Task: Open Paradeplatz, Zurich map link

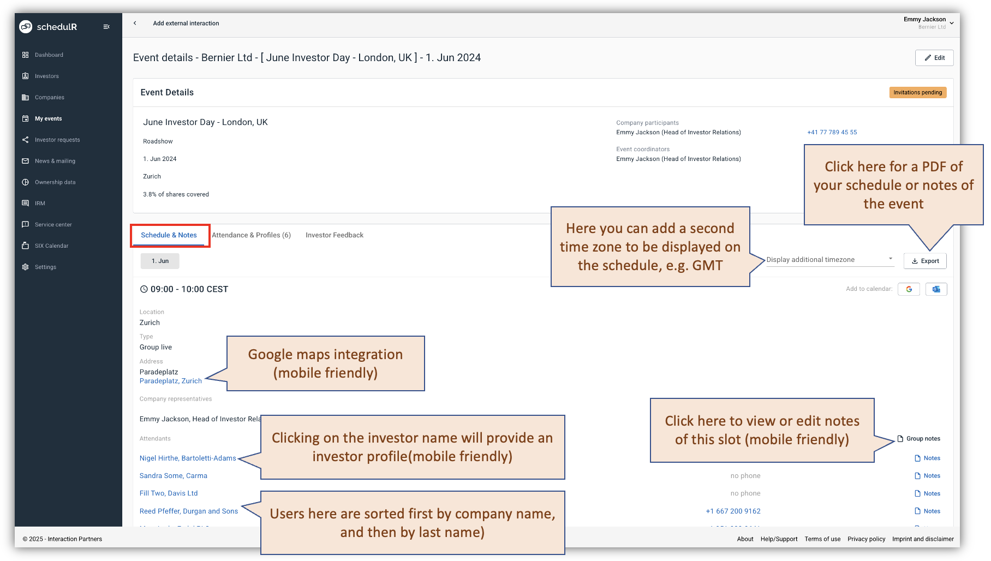Action: point(170,381)
